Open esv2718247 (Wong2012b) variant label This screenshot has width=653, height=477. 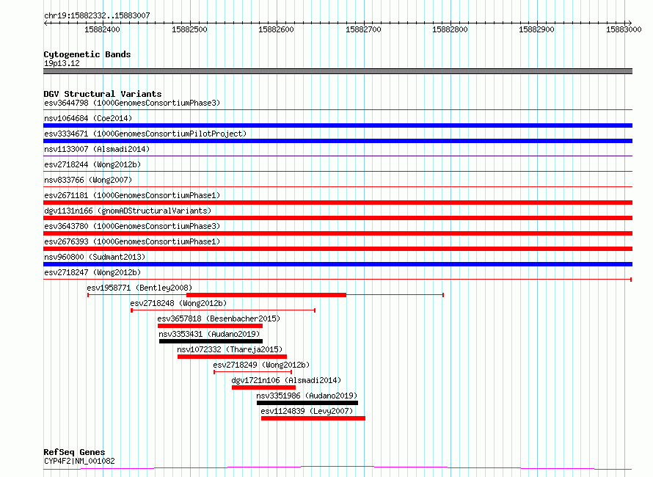click(x=92, y=272)
